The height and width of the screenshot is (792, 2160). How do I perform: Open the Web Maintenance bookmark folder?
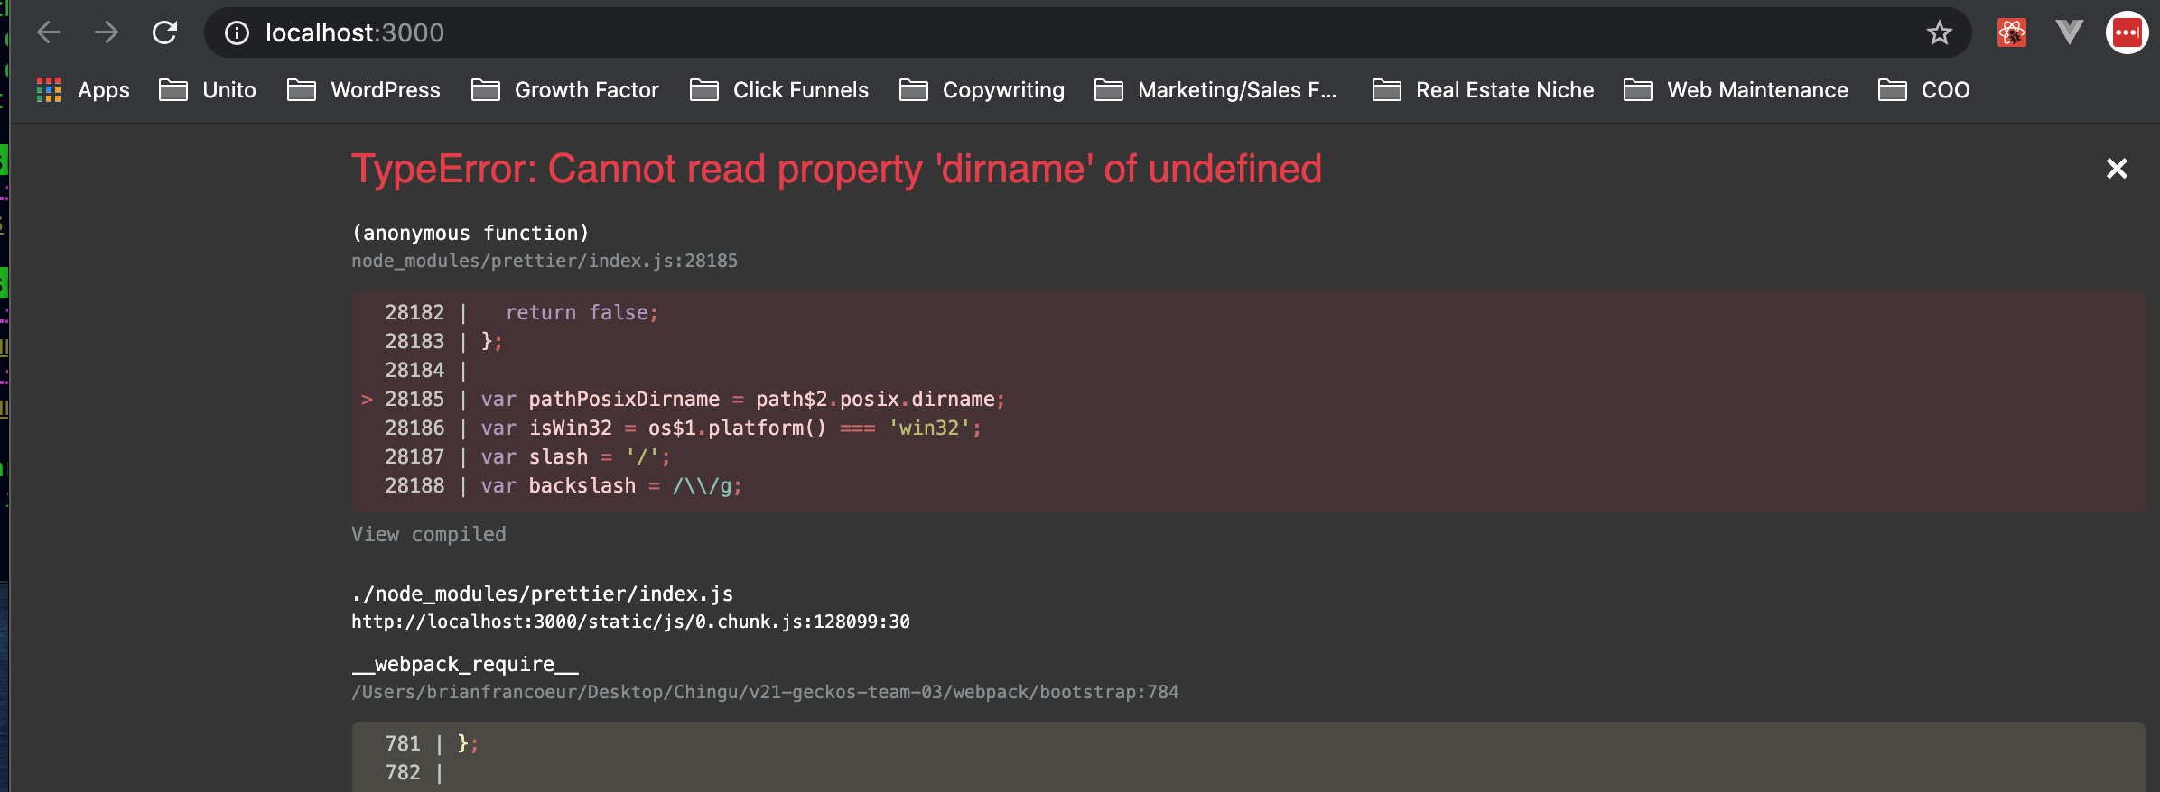[1736, 90]
